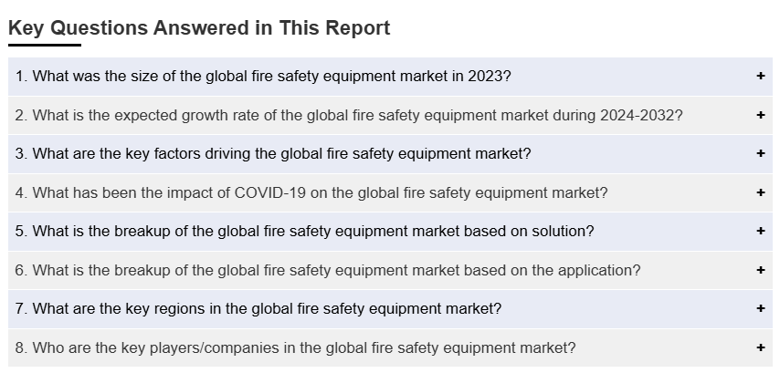Screen dimensions: 780x373
Task: Click plus icon for key players question
Action: coord(760,347)
